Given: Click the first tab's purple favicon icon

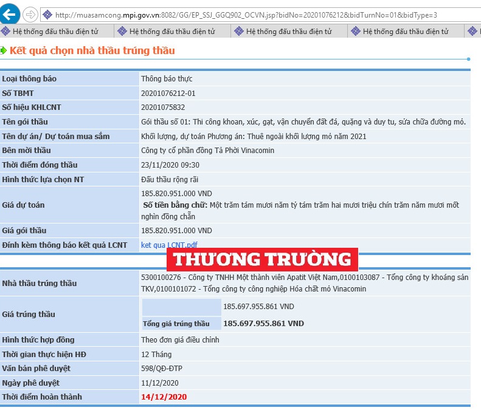Looking at the screenshot, I should [x=5, y=31].
